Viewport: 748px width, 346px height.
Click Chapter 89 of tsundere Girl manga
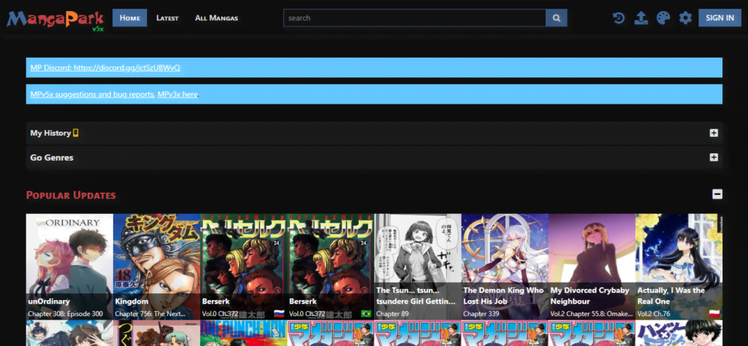(x=392, y=314)
